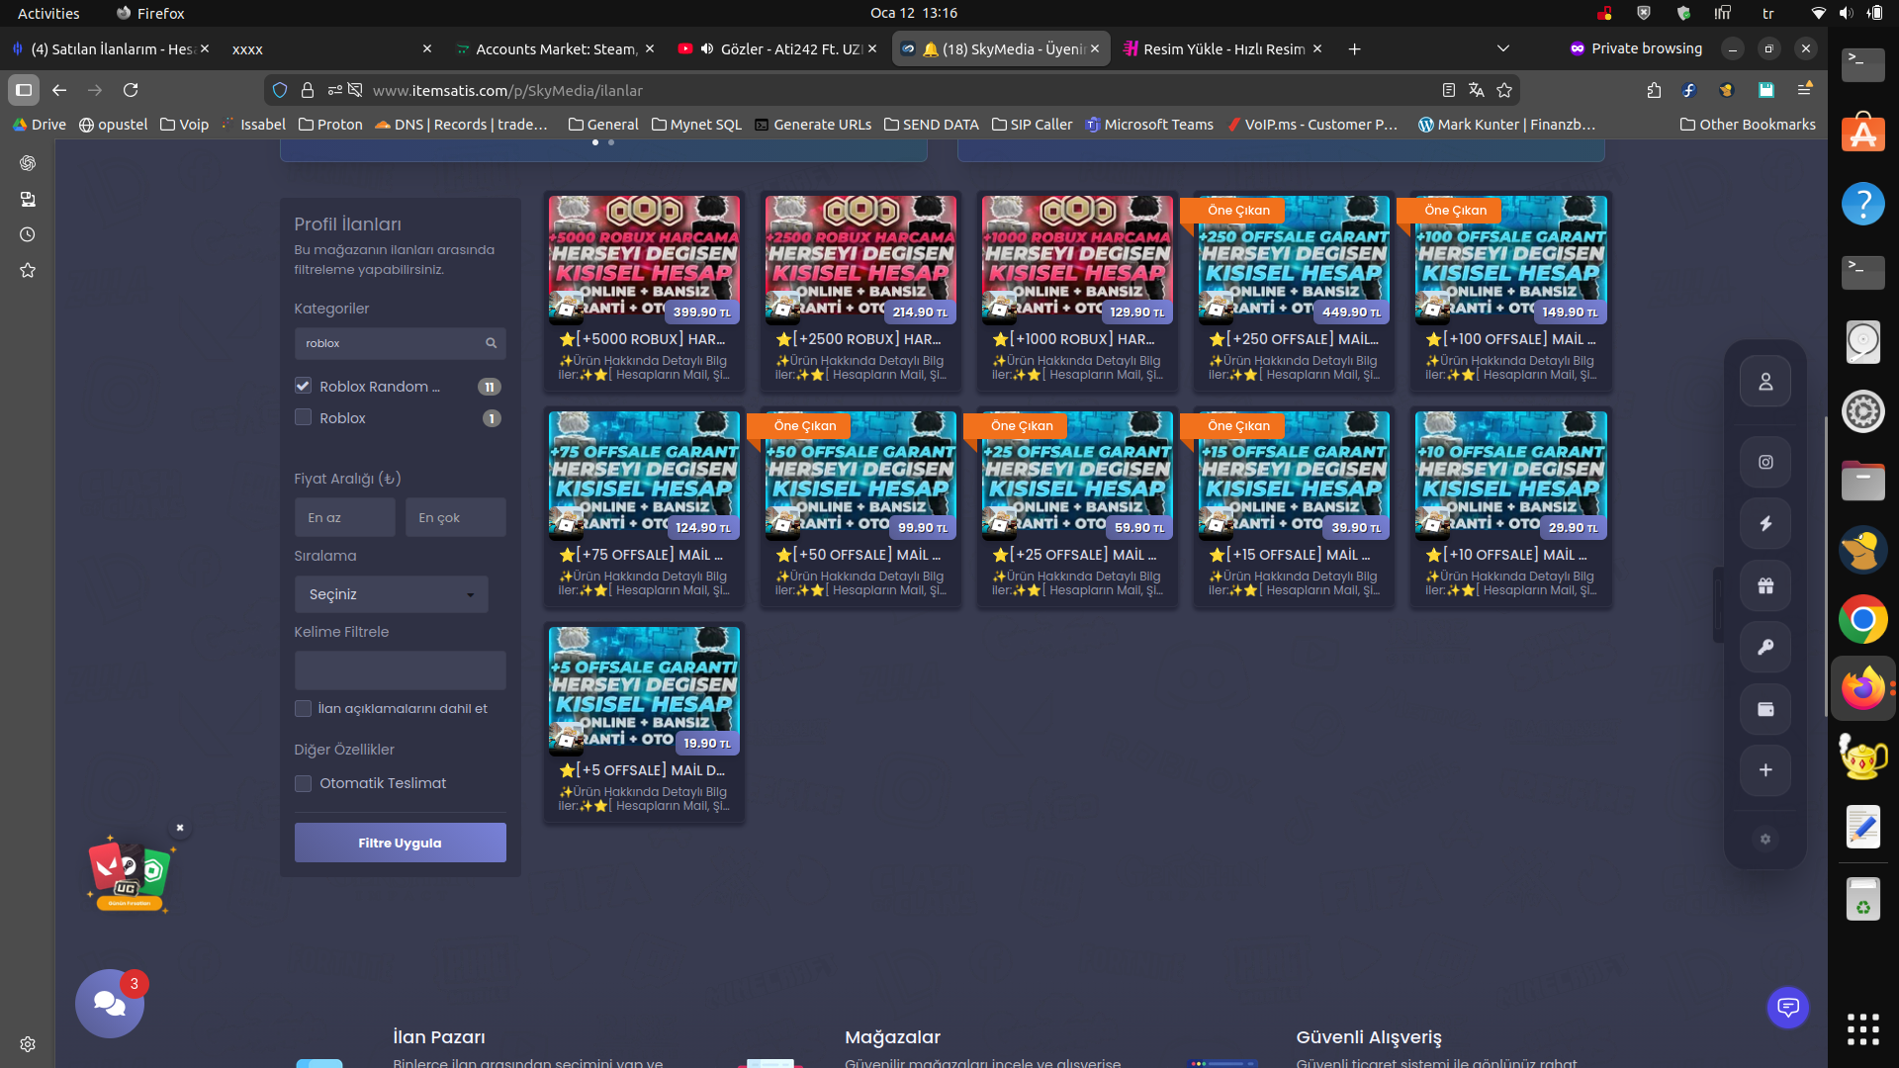Uncheck the Roblox Random category checkbox

coord(304,386)
